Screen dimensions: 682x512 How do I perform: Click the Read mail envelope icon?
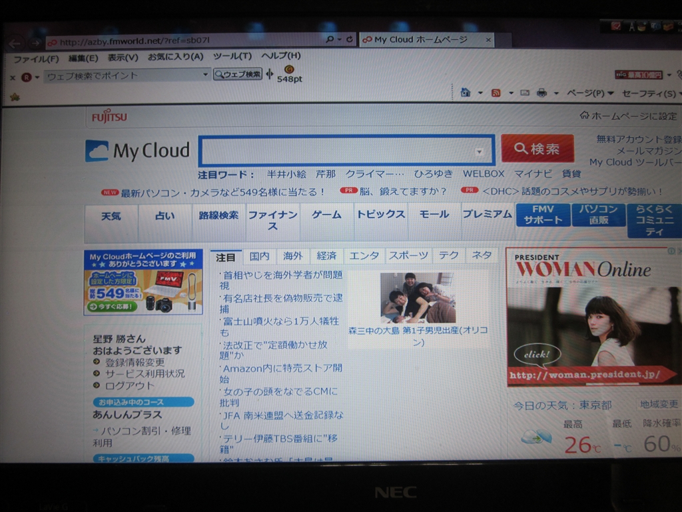pos(525,93)
